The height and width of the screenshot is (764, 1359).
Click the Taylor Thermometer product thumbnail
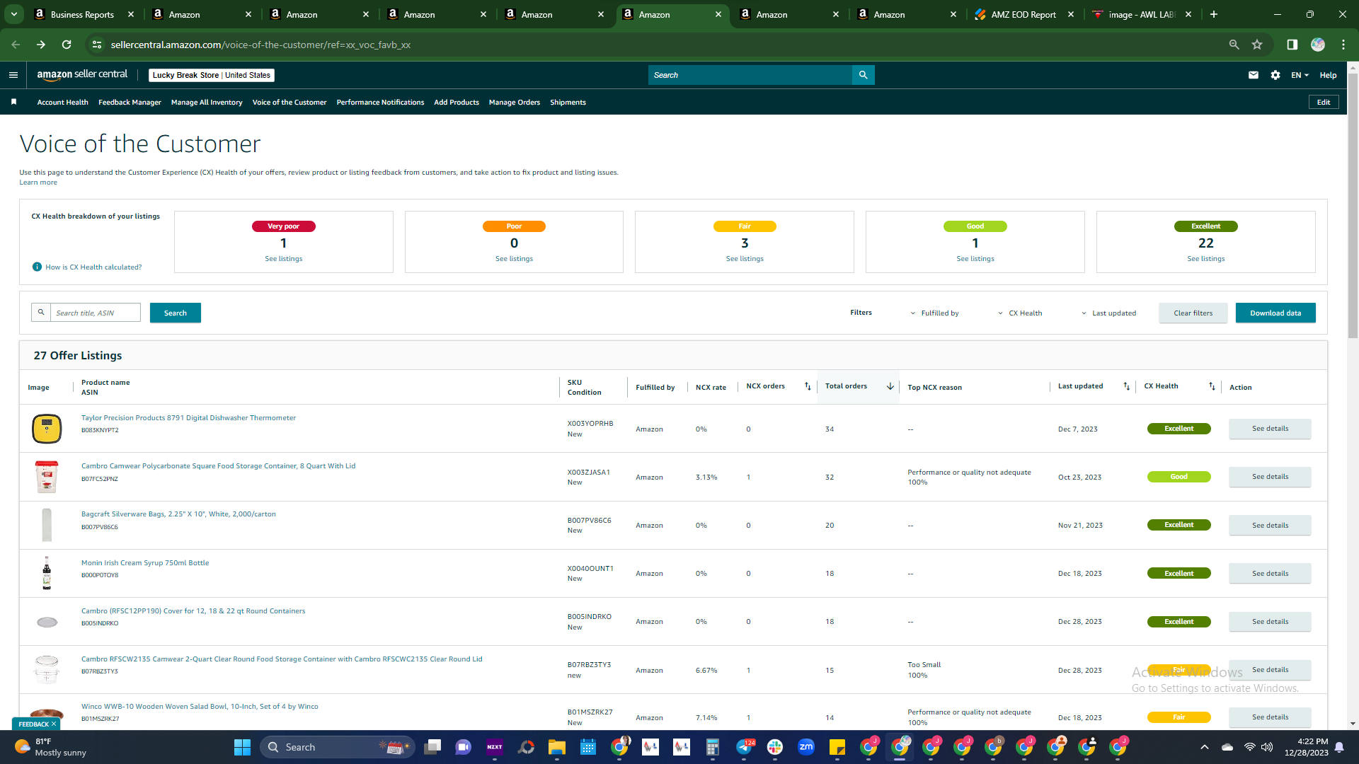pyautogui.click(x=47, y=429)
